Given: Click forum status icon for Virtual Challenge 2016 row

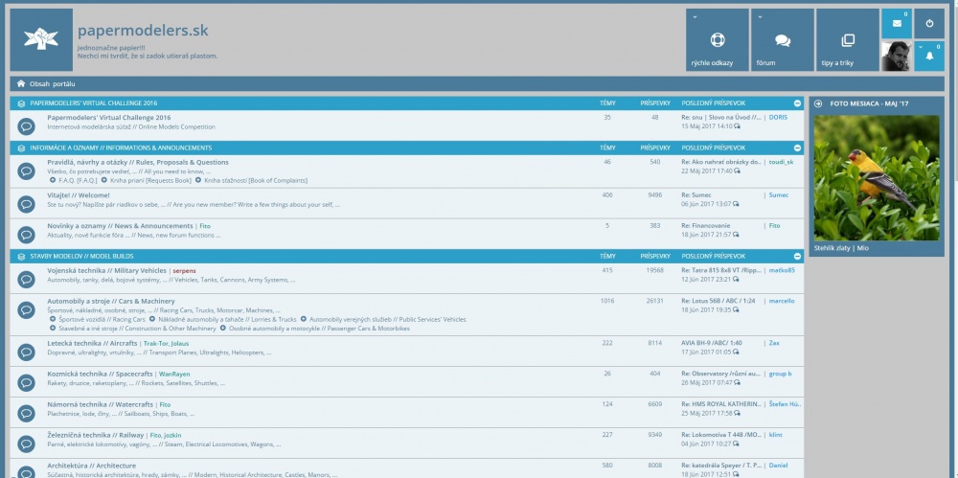Looking at the screenshot, I should [x=26, y=125].
